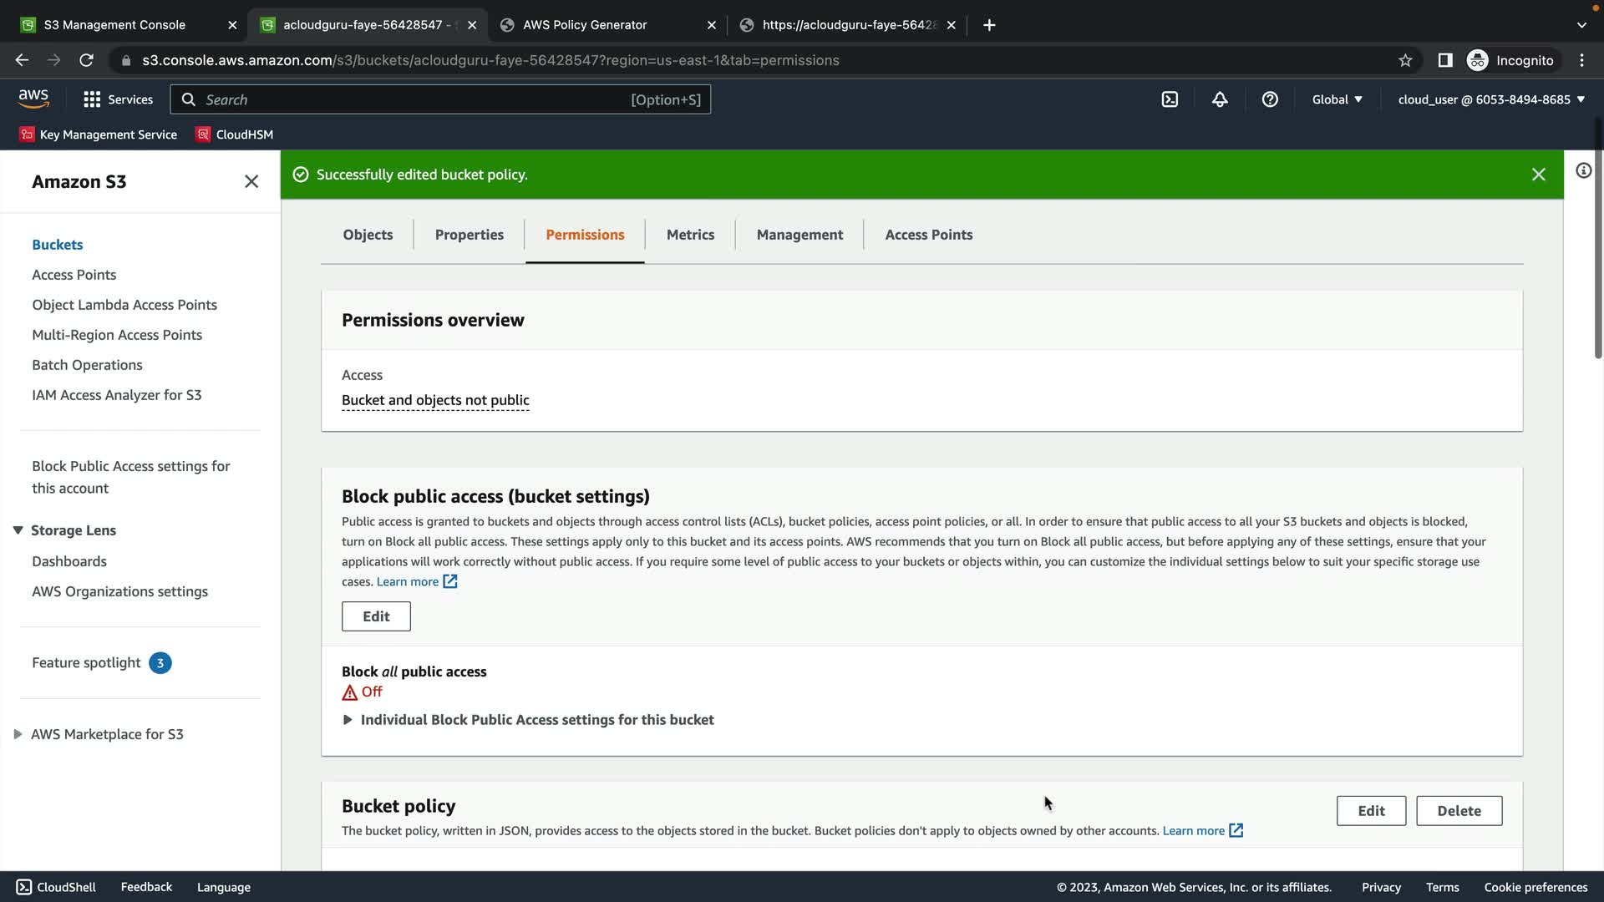Open the cloud_user account dropdown
The image size is (1604, 902).
1491,99
